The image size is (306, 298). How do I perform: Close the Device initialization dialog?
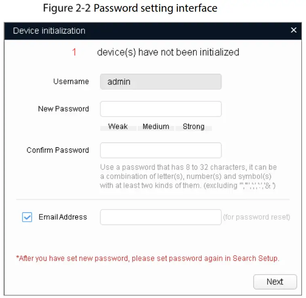(x=293, y=30)
